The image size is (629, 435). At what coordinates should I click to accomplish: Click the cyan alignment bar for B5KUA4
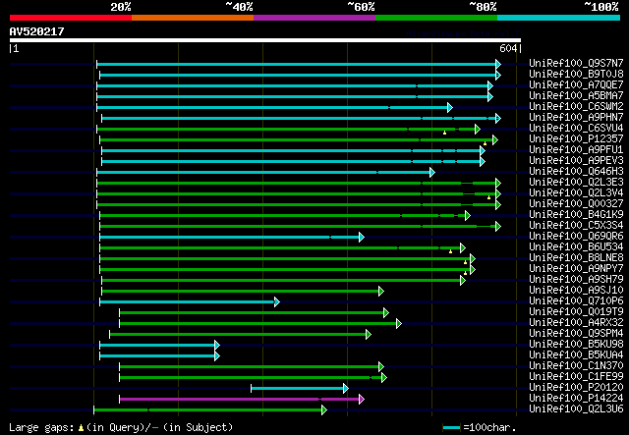coord(159,355)
